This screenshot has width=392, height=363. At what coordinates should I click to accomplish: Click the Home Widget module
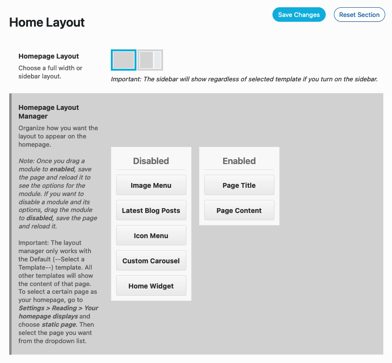coord(151,286)
